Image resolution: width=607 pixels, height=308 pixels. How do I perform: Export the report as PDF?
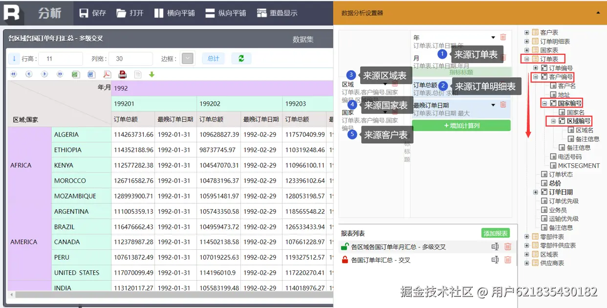[107, 74]
